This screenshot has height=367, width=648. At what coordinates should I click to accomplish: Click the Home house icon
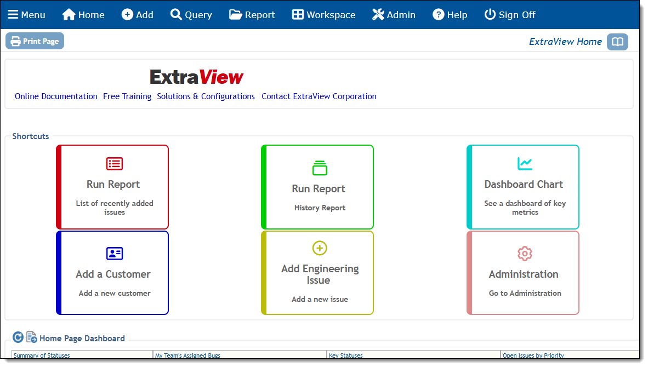click(69, 15)
